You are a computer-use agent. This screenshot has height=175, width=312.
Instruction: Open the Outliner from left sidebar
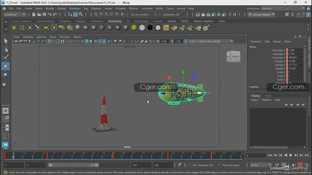click(6, 136)
